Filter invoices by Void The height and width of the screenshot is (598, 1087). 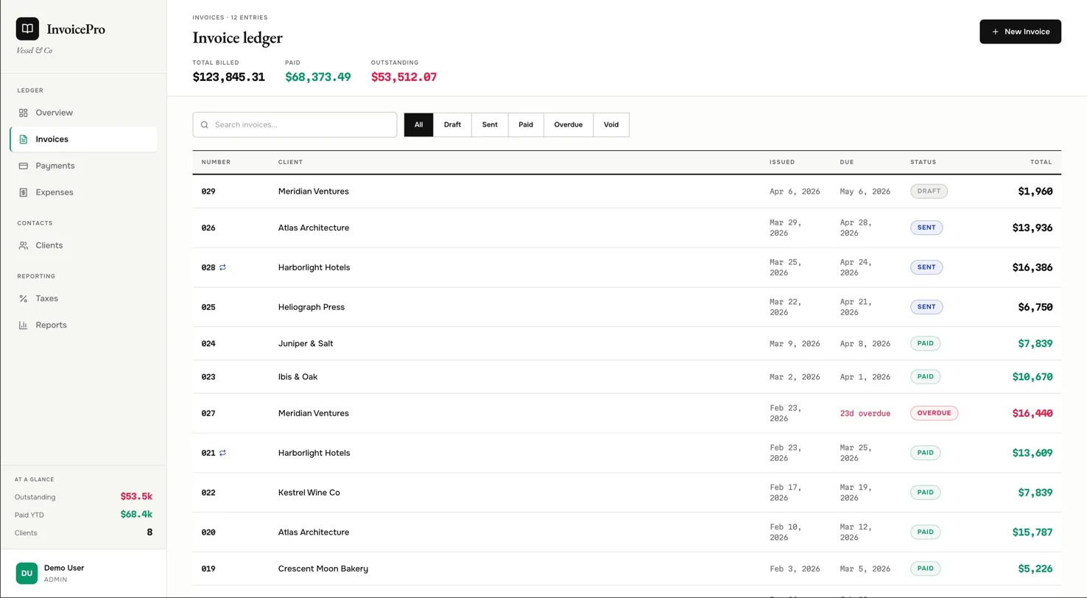611,124
